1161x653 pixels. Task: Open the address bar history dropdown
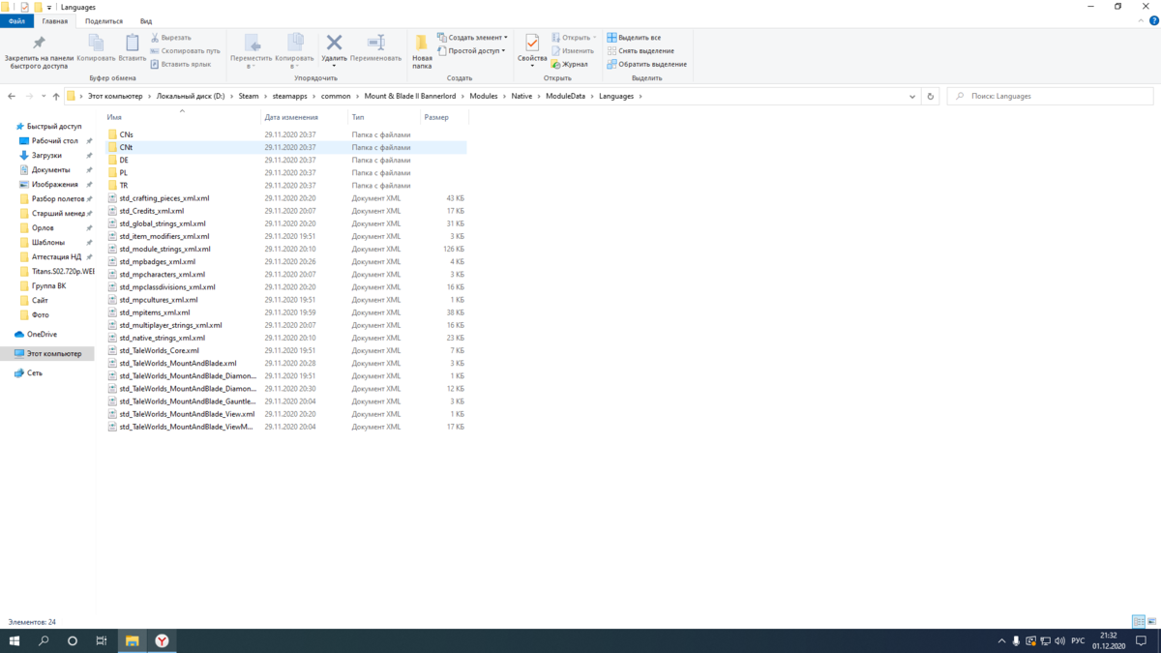[x=913, y=96]
